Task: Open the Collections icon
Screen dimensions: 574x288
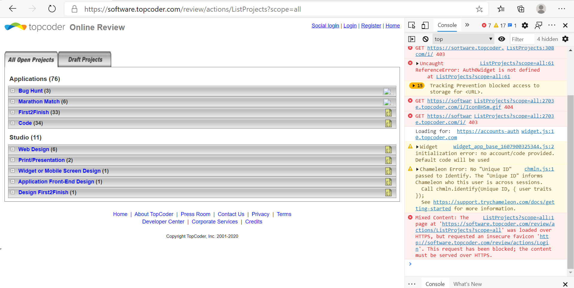Action: [520, 9]
